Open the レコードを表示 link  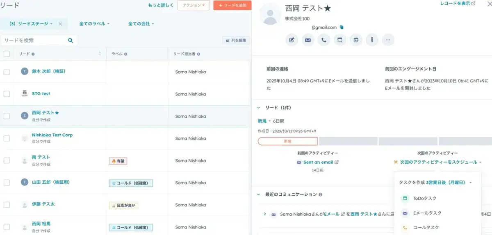click(458, 3)
